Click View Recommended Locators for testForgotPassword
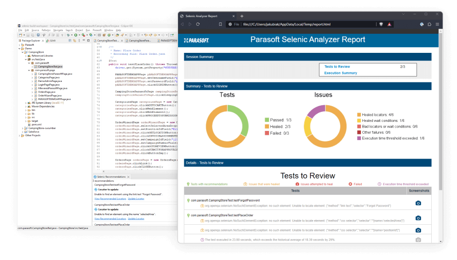This screenshot has height=260, width=457. [110, 199]
